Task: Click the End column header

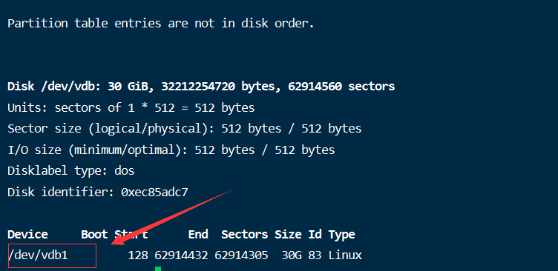Action: 198,235
